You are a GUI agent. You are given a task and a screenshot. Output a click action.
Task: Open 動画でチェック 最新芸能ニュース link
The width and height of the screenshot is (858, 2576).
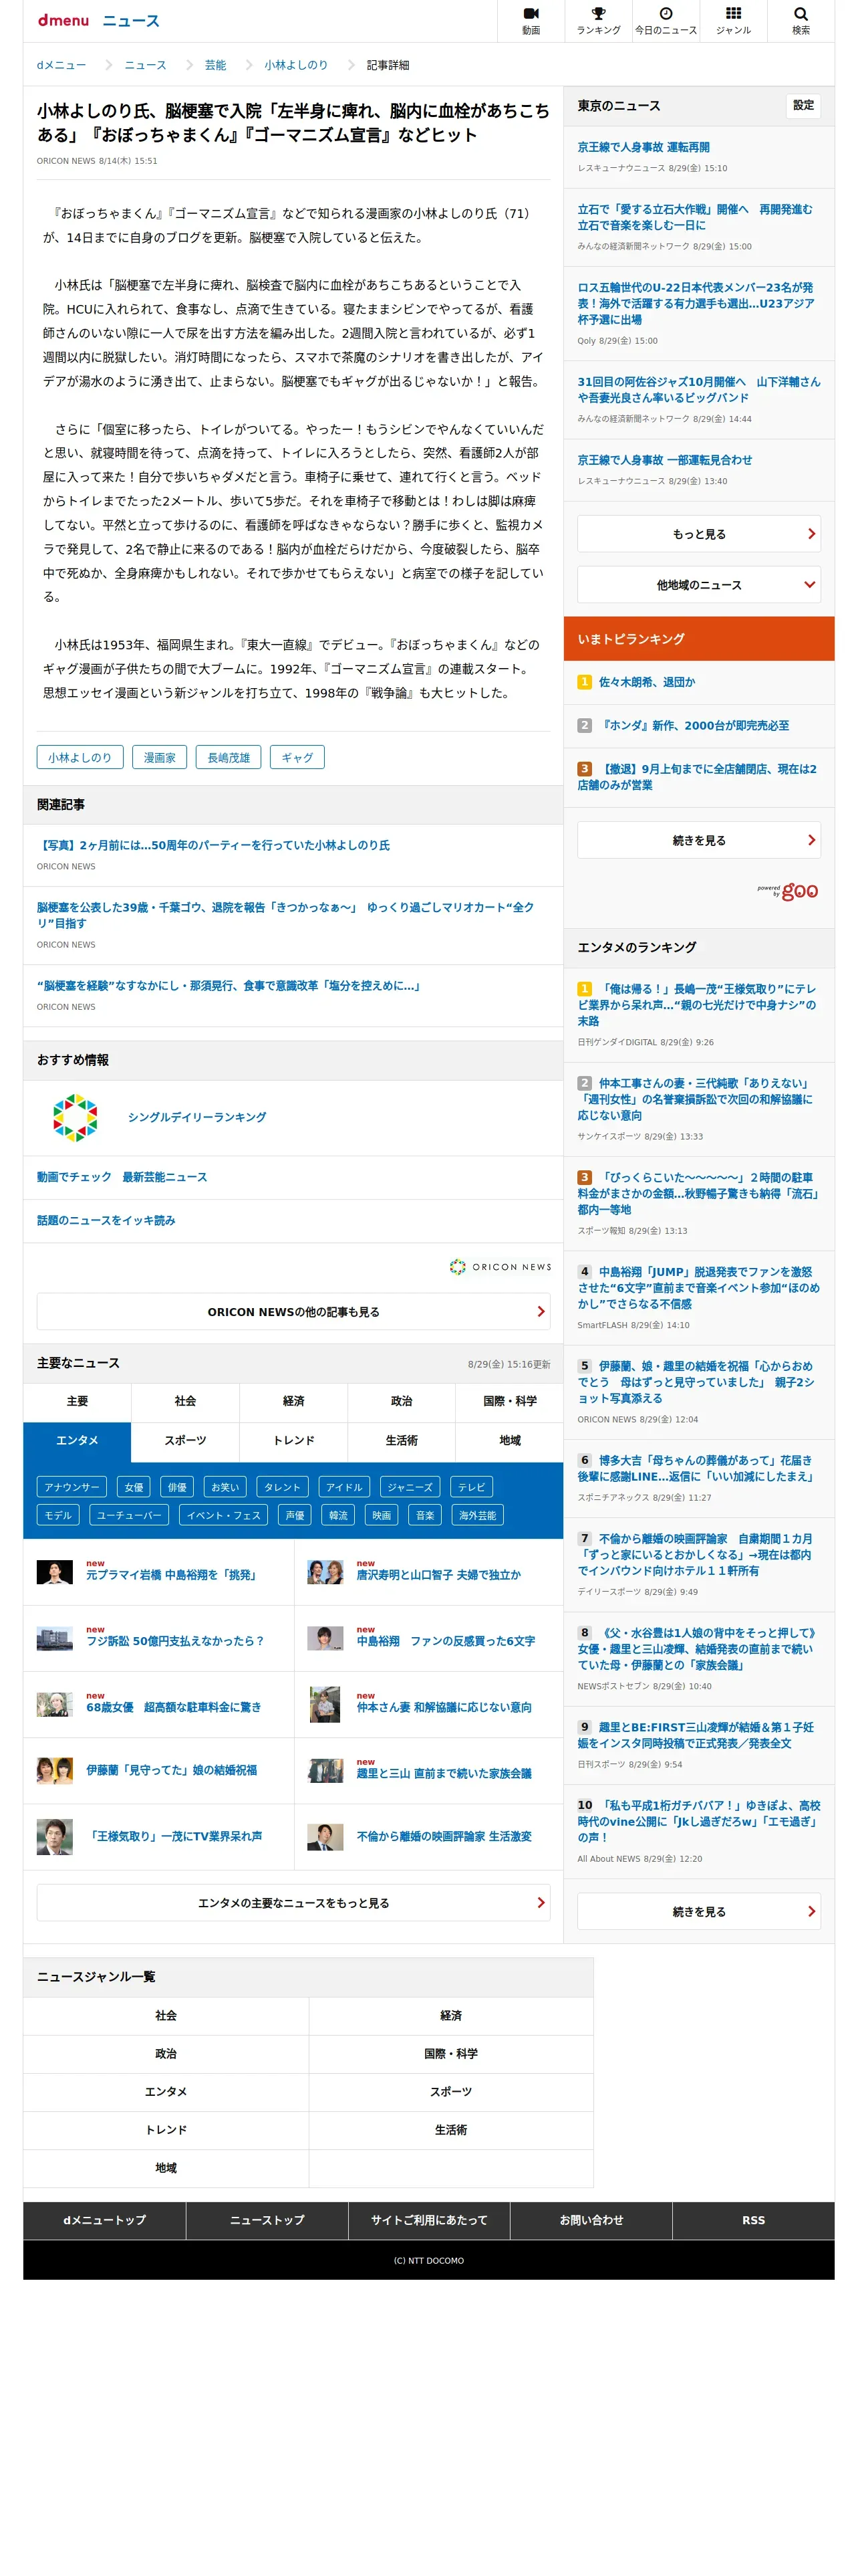pyautogui.click(x=122, y=1176)
